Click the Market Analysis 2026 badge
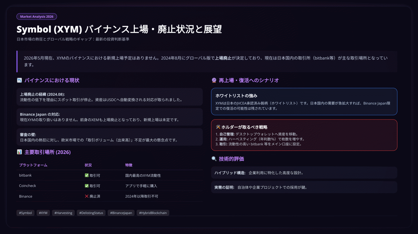Image resolution: width=418 pixels, height=234 pixels. pos(37,17)
